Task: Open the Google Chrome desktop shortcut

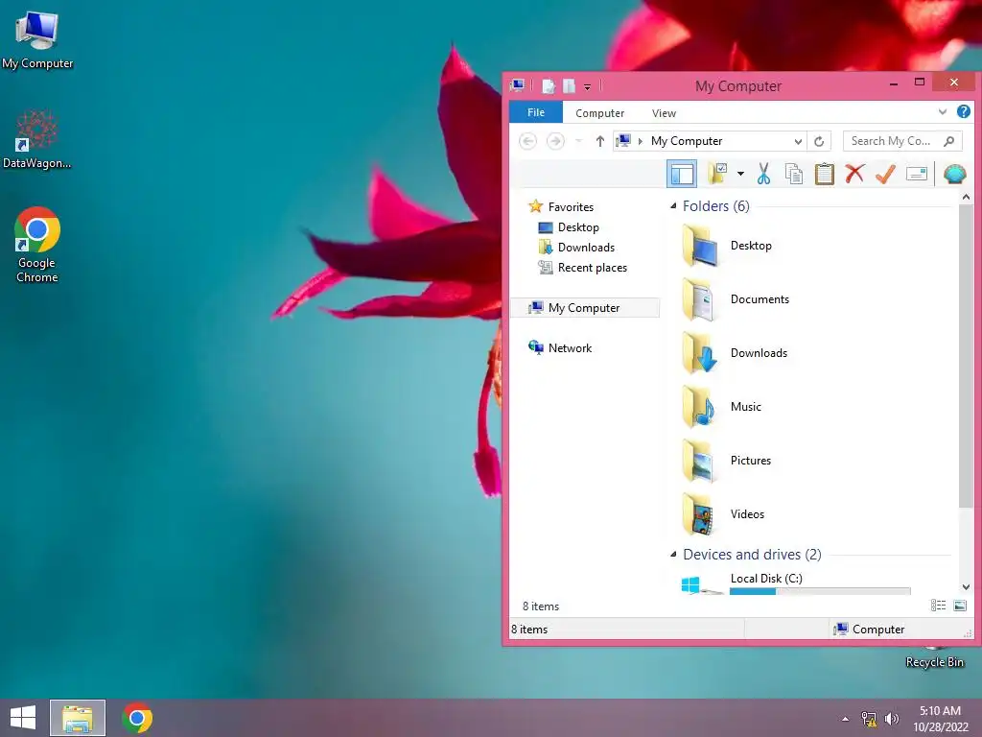Action: [x=37, y=245]
